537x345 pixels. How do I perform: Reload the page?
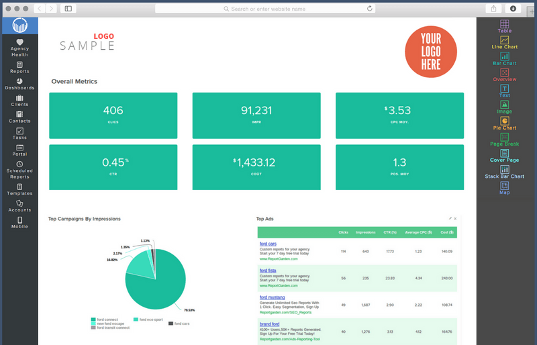click(x=370, y=9)
